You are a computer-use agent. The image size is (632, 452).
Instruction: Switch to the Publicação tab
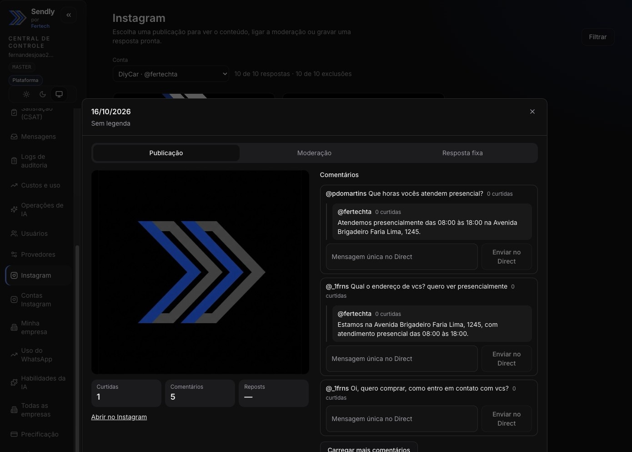[166, 153]
